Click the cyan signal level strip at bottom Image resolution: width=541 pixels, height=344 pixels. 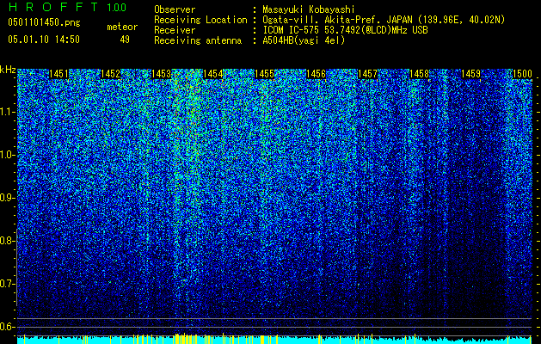[274, 339]
